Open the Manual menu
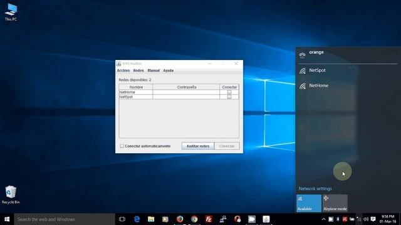This screenshot has width=401, height=225. (154, 71)
